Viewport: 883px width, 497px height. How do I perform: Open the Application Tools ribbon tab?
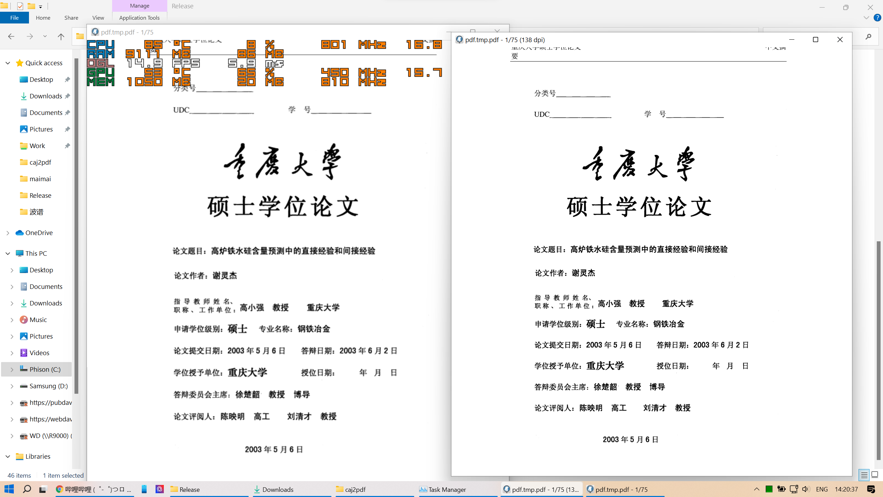(x=139, y=18)
